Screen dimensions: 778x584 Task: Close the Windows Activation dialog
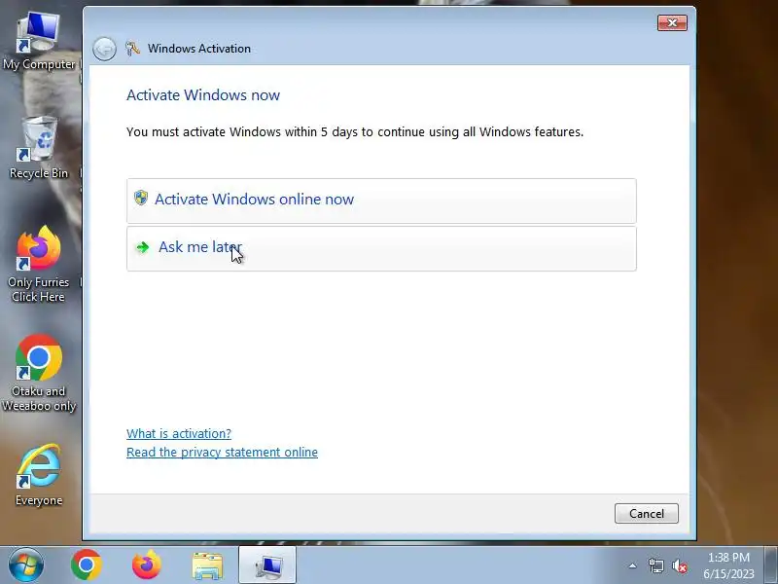tap(672, 22)
